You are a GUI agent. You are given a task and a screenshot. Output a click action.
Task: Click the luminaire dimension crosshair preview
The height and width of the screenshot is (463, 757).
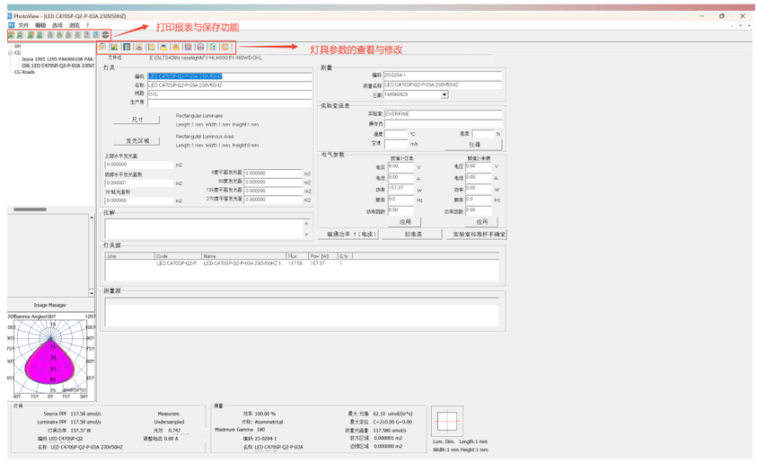click(x=447, y=422)
